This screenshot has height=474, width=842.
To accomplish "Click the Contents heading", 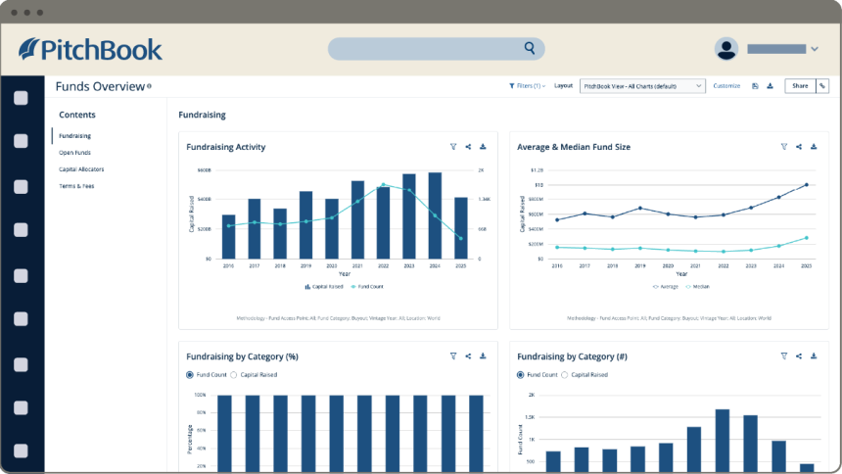I will [77, 115].
